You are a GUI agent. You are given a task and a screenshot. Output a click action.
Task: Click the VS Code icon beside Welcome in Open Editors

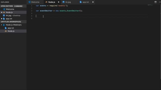(x=4, y=9)
